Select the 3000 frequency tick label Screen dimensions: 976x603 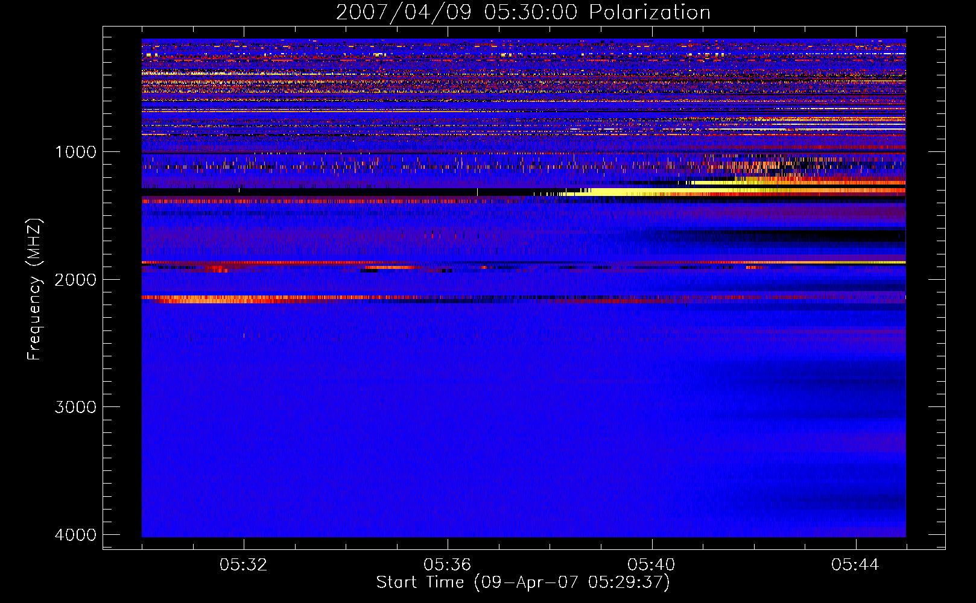[75, 407]
